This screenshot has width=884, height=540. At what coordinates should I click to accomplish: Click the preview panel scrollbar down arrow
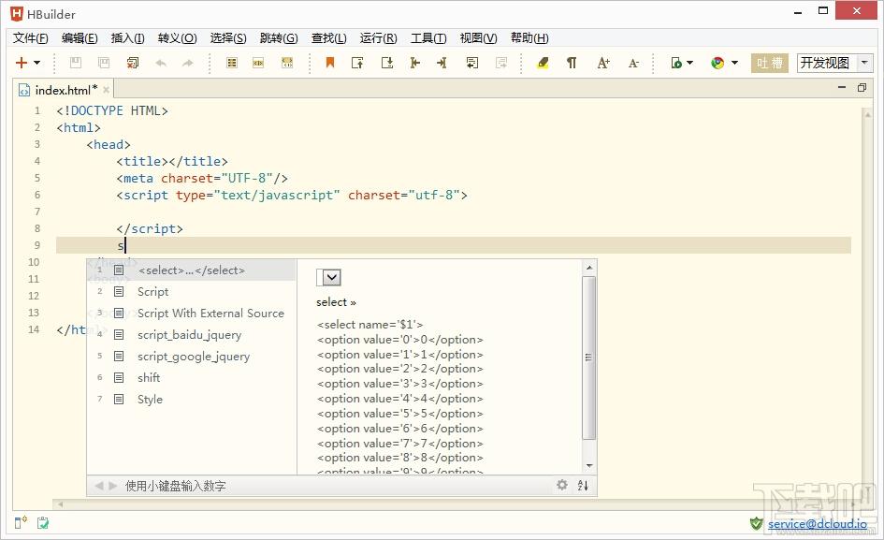(x=589, y=466)
